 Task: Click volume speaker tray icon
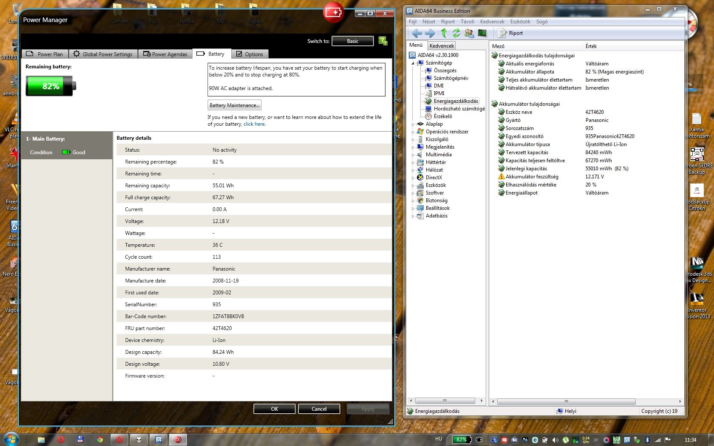555,440
